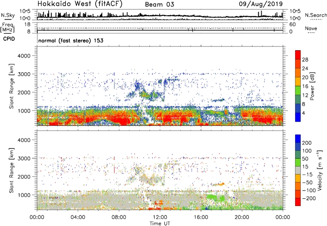Click the gray band on velocity colorbar
This screenshot has height=226, width=327.
click(x=298, y=171)
